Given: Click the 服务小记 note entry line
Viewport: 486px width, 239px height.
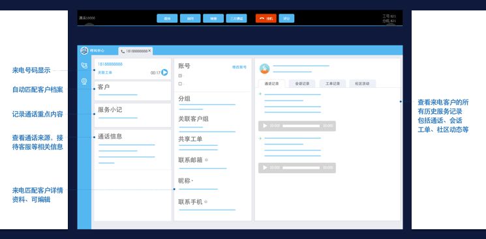Looking at the screenshot, I should coord(118,118).
